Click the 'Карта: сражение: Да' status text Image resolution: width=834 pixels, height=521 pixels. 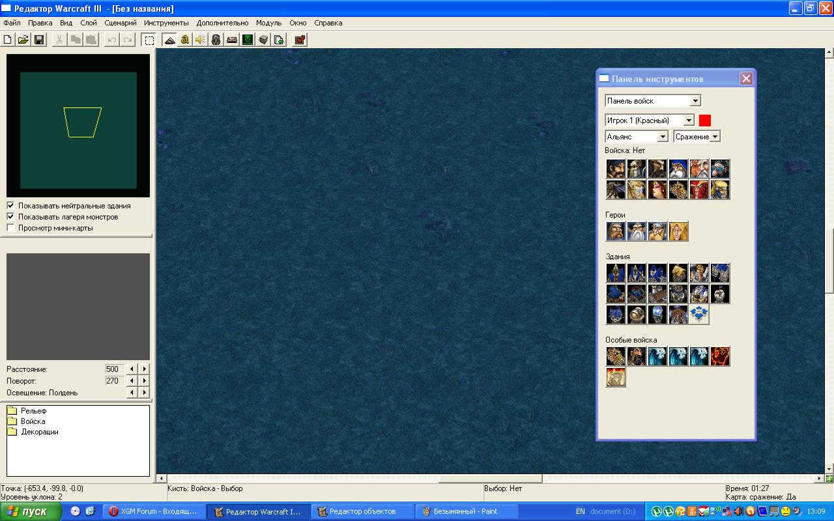(x=761, y=497)
